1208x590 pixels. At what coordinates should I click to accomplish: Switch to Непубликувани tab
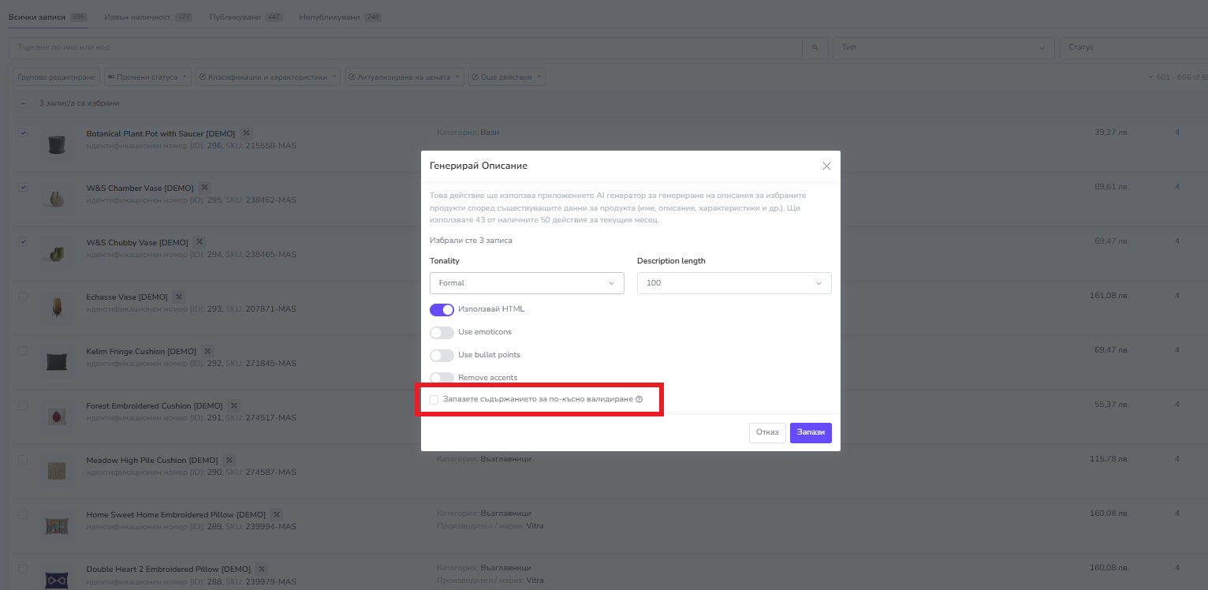click(340, 17)
